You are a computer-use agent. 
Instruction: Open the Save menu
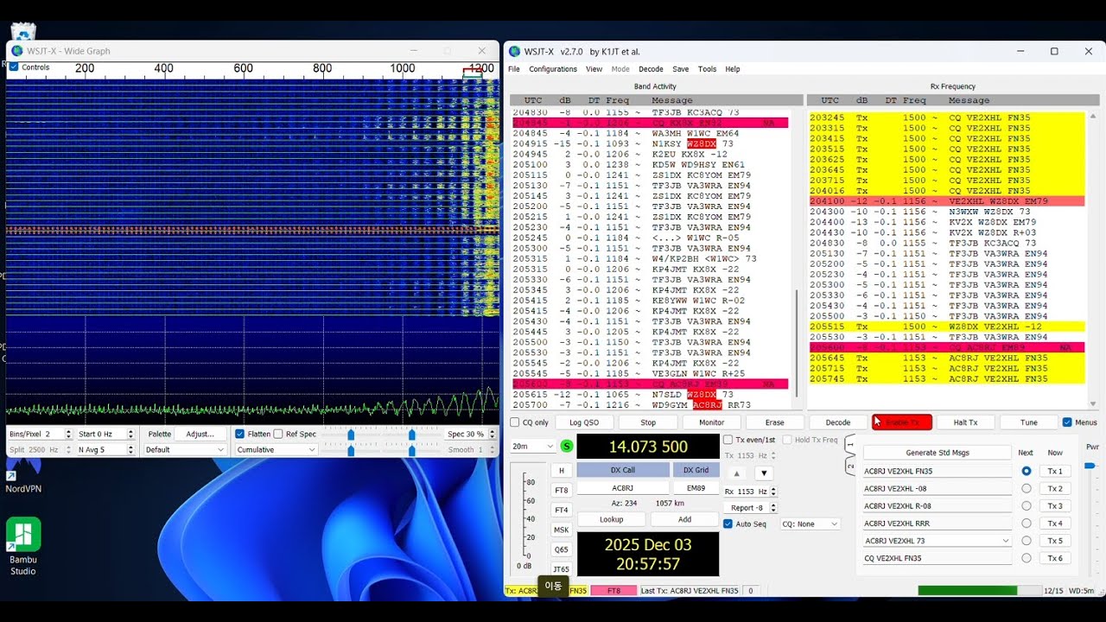point(681,69)
